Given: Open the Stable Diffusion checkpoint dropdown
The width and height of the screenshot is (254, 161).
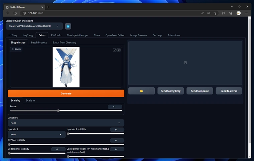Looking at the screenshot, I should click(34, 26).
